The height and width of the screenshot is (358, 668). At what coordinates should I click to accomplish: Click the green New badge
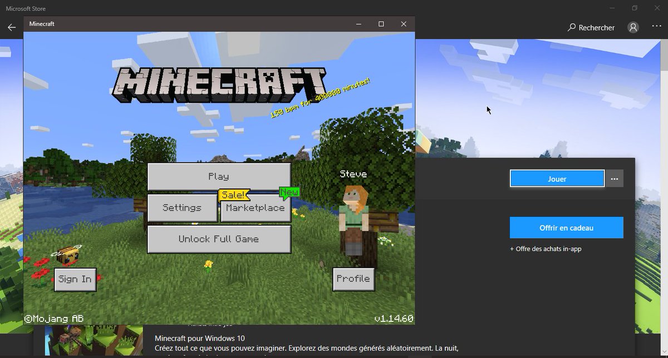[289, 193]
